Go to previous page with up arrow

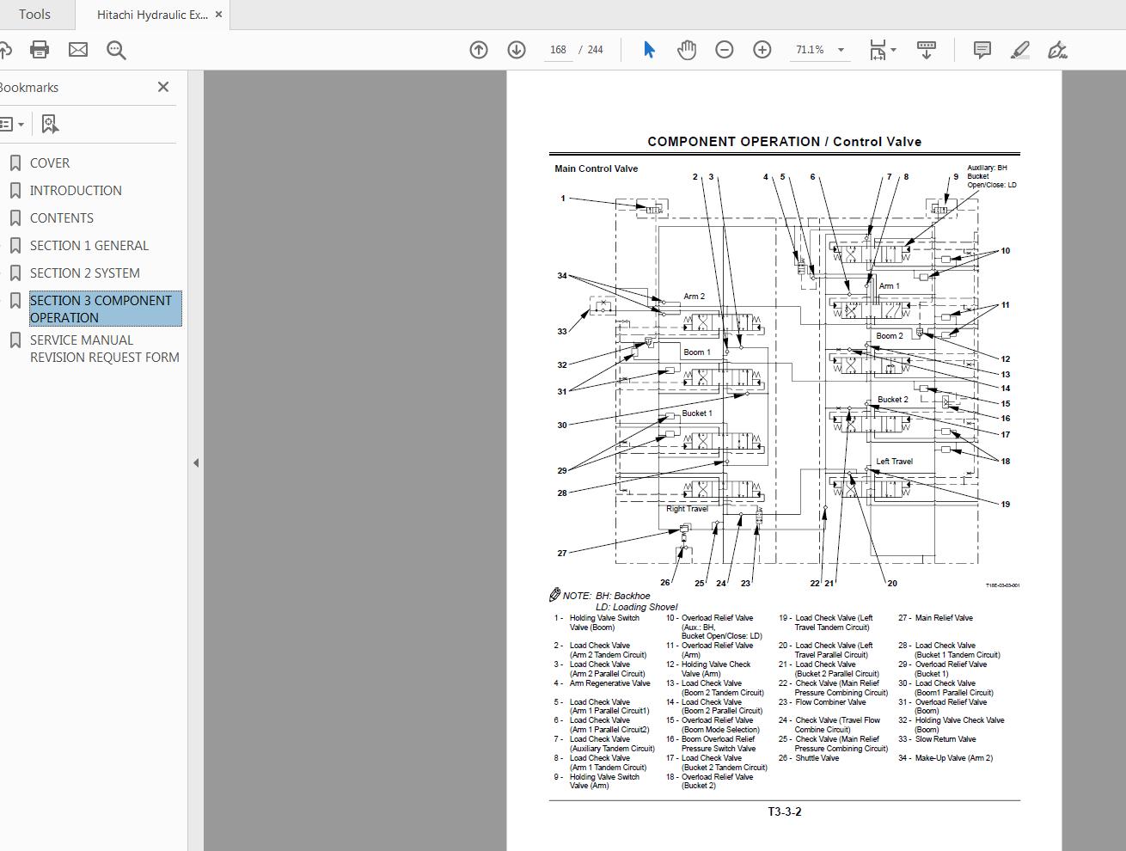pos(479,49)
